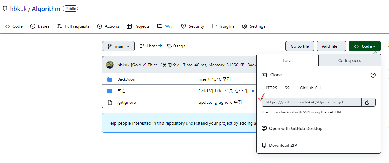Open repository Settings tab
This screenshot has width=389, height=163.
click(x=254, y=26)
